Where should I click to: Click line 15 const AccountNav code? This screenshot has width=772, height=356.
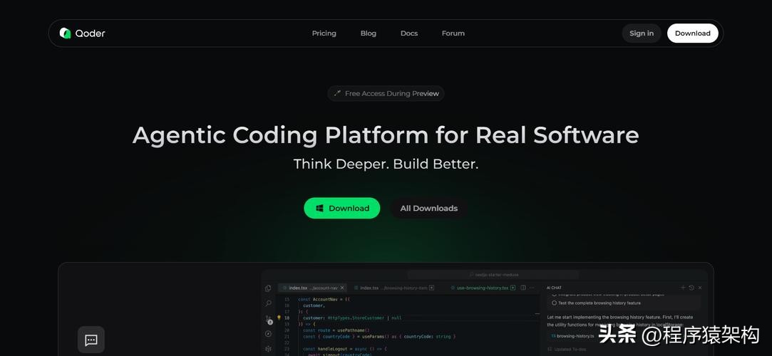coord(324,299)
